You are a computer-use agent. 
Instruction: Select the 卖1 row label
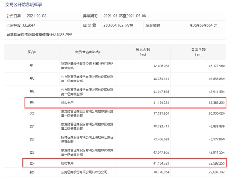[32, 127]
